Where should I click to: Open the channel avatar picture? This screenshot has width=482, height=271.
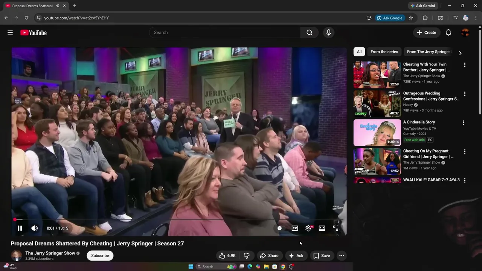pyautogui.click(x=16, y=256)
